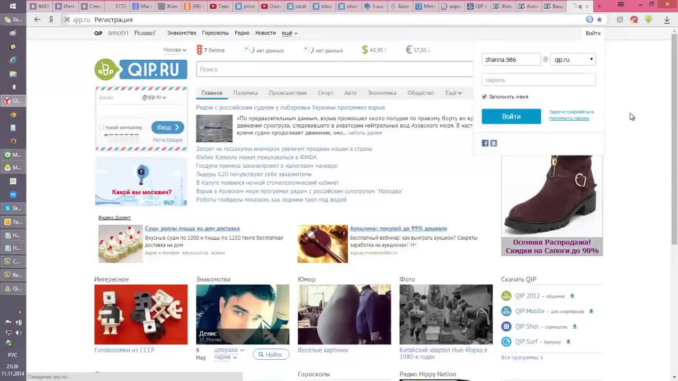Stop page loading with the X icon
678x381 pixels.
(x=67, y=20)
